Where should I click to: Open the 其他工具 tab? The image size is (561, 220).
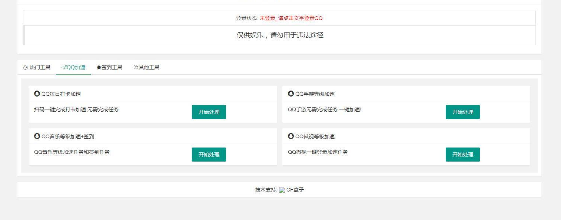pos(146,67)
